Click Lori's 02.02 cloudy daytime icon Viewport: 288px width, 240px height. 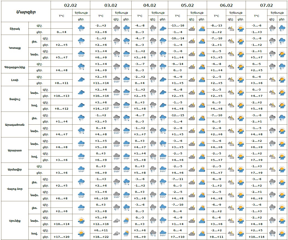click(x=81, y=80)
